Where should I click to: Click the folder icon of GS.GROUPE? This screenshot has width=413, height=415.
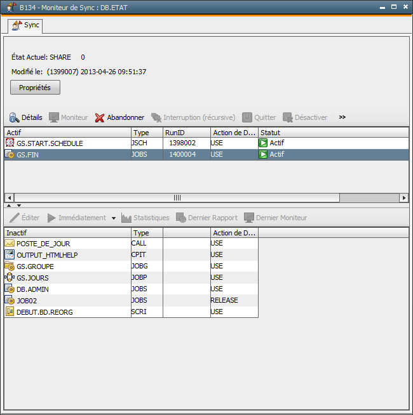(10, 266)
